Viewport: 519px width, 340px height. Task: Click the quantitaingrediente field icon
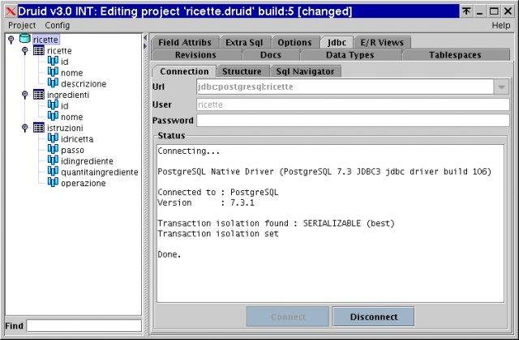coord(53,172)
